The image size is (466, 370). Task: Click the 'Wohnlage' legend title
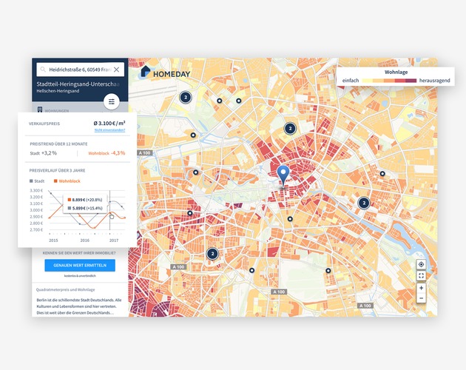coord(396,72)
